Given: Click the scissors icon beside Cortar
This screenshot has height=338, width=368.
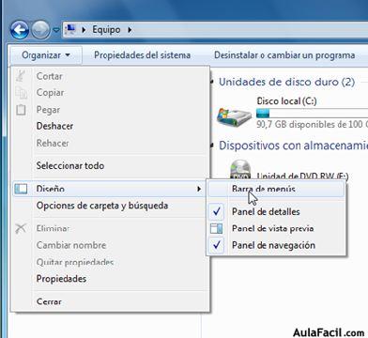Looking at the screenshot, I should click(21, 76).
